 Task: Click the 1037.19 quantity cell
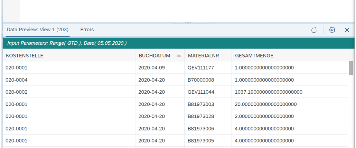click(269, 92)
